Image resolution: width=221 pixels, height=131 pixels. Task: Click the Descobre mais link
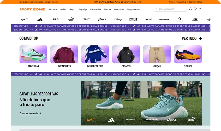[x=30, y=113]
